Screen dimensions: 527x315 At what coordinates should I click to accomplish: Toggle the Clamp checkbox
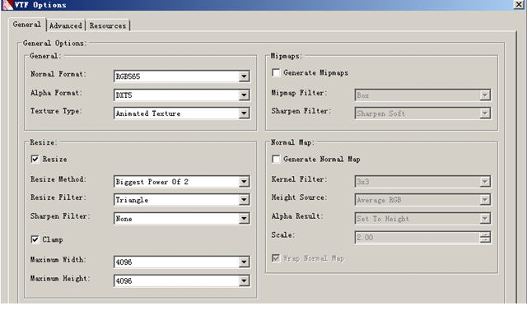coord(35,239)
